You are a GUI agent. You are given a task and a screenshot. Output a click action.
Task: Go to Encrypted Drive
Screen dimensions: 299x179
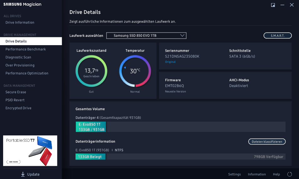[18, 108]
